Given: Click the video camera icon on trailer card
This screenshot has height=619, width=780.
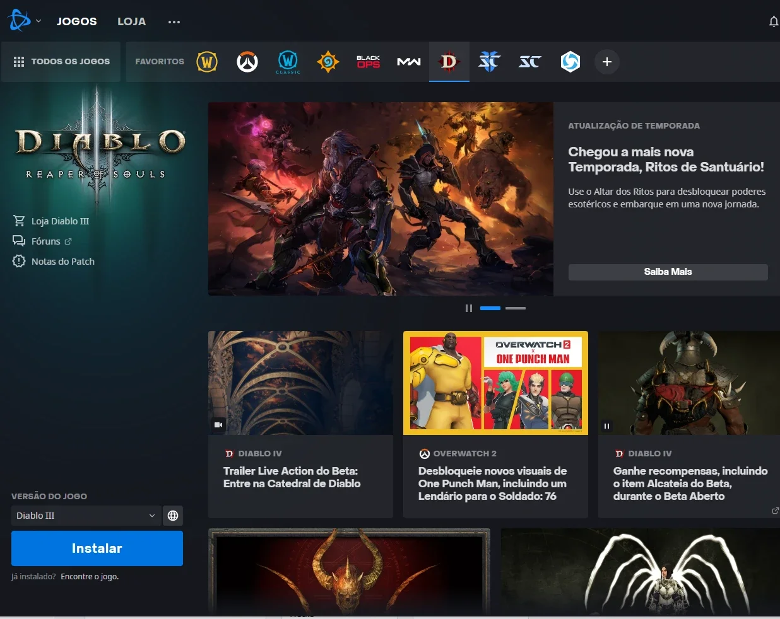Looking at the screenshot, I should coord(218,425).
